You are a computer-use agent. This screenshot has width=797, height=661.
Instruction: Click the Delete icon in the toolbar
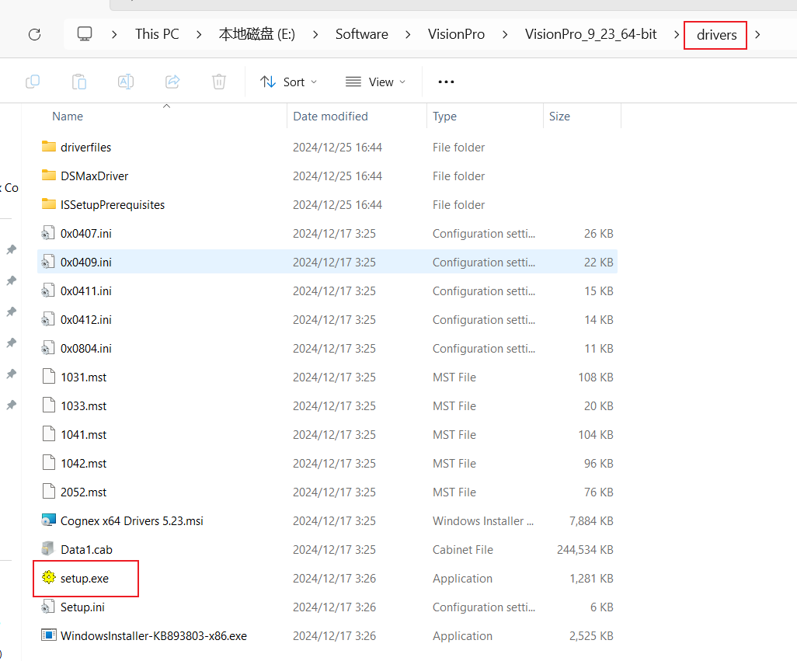pos(219,82)
